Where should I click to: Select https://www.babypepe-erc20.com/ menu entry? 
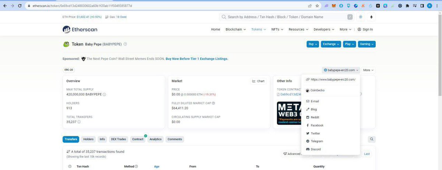(331, 79)
